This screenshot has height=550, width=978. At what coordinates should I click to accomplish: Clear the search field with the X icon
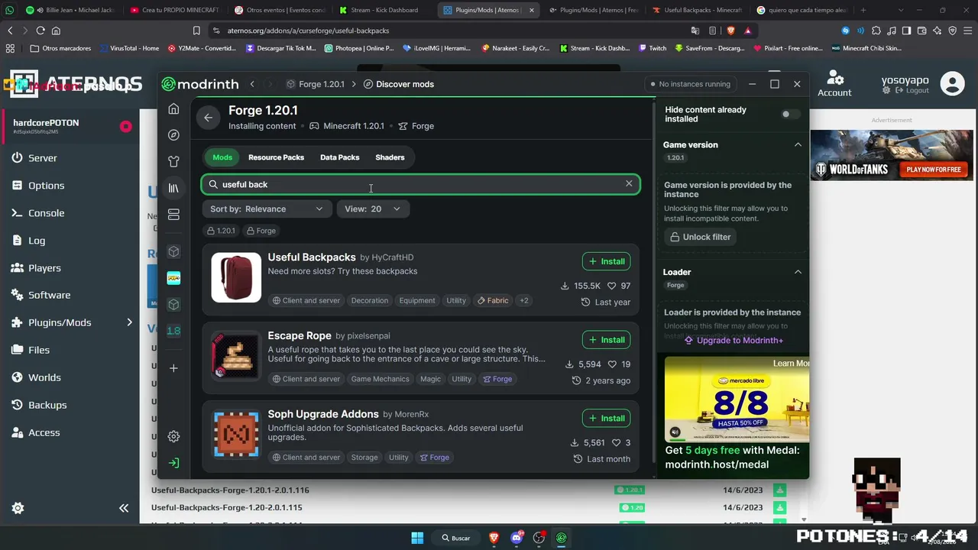click(x=629, y=184)
